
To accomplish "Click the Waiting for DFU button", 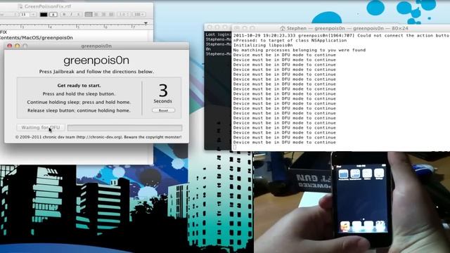I will [x=41, y=127].
